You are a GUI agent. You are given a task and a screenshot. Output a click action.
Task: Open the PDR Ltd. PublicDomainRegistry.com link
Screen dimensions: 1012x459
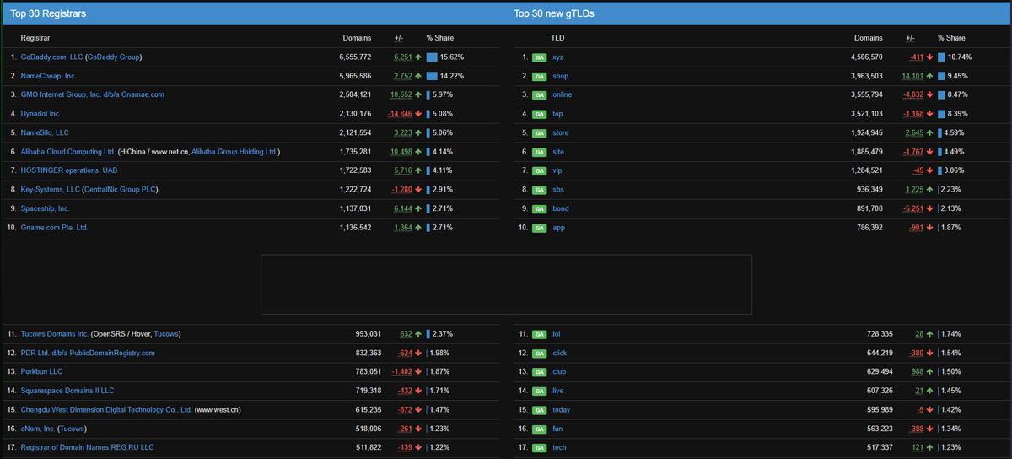point(88,353)
